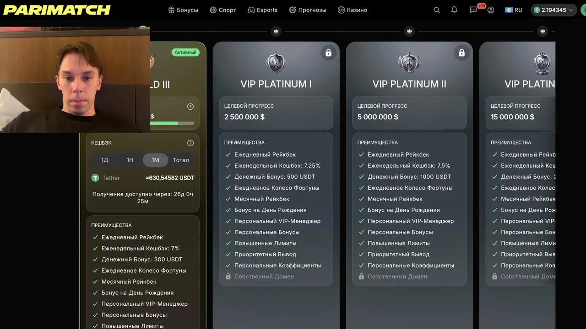Click Ежедневное Колесо Фортуны in Platinum II

point(410,188)
